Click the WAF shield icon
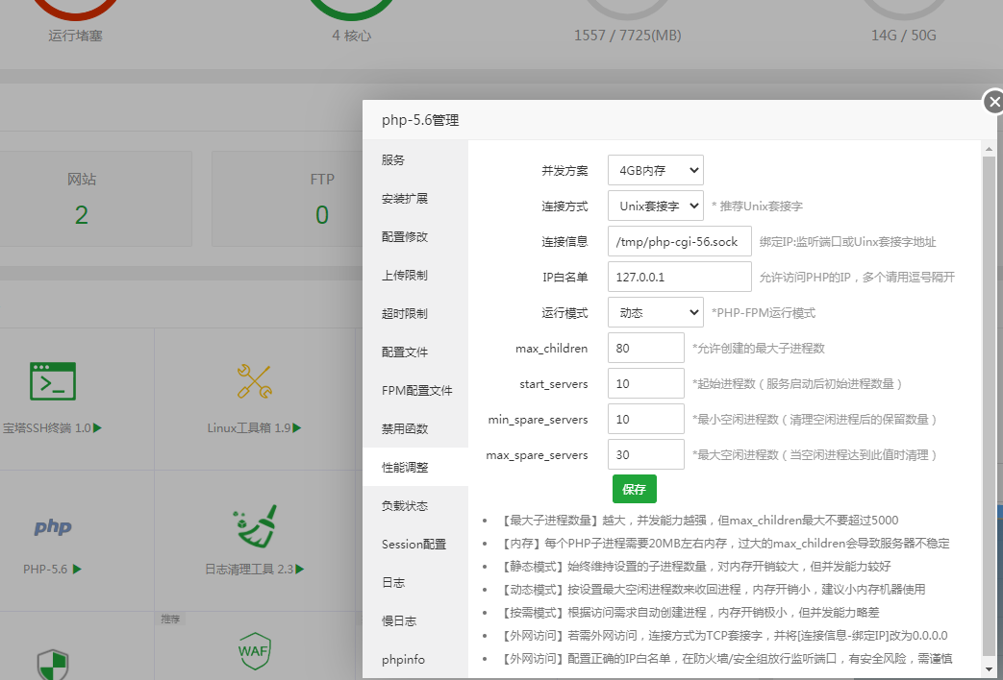 coord(255,650)
